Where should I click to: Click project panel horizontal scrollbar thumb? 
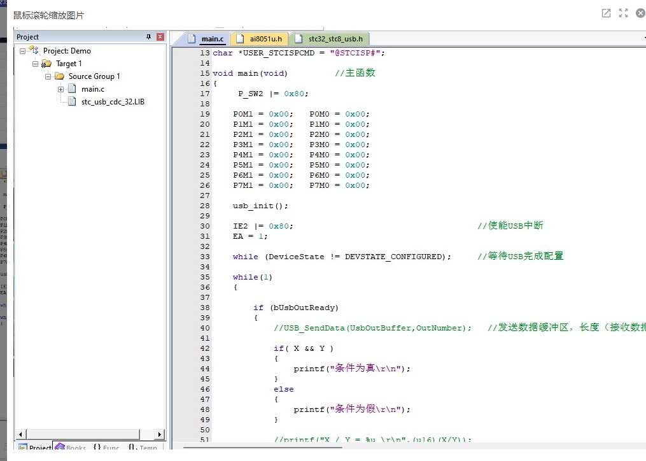pyautogui.click(x=83, y=434)
